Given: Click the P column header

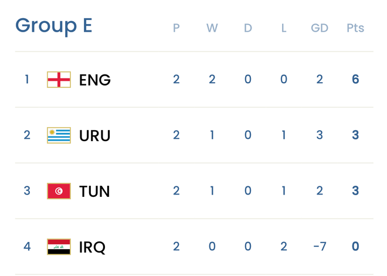Looking at the screenshot, I should [176, 28].
